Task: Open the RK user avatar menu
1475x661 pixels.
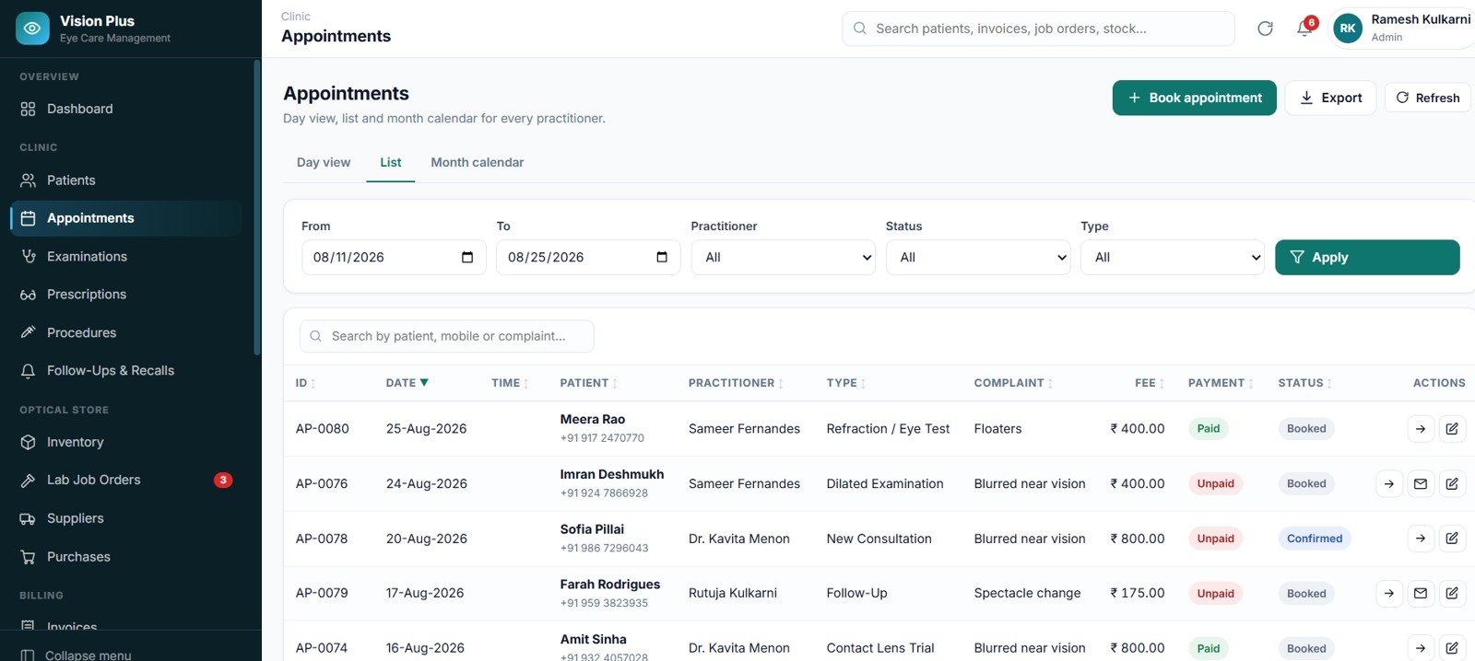Action: (1348, 29)
